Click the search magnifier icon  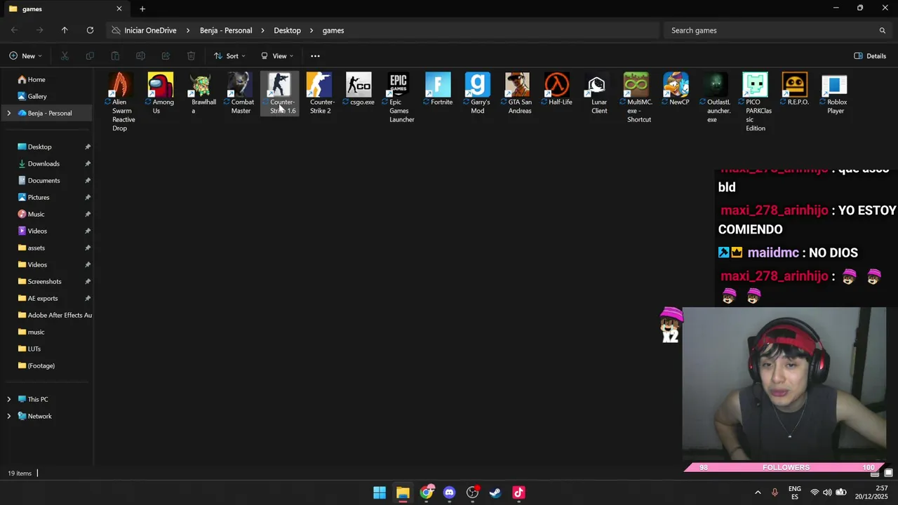(882, 30)
